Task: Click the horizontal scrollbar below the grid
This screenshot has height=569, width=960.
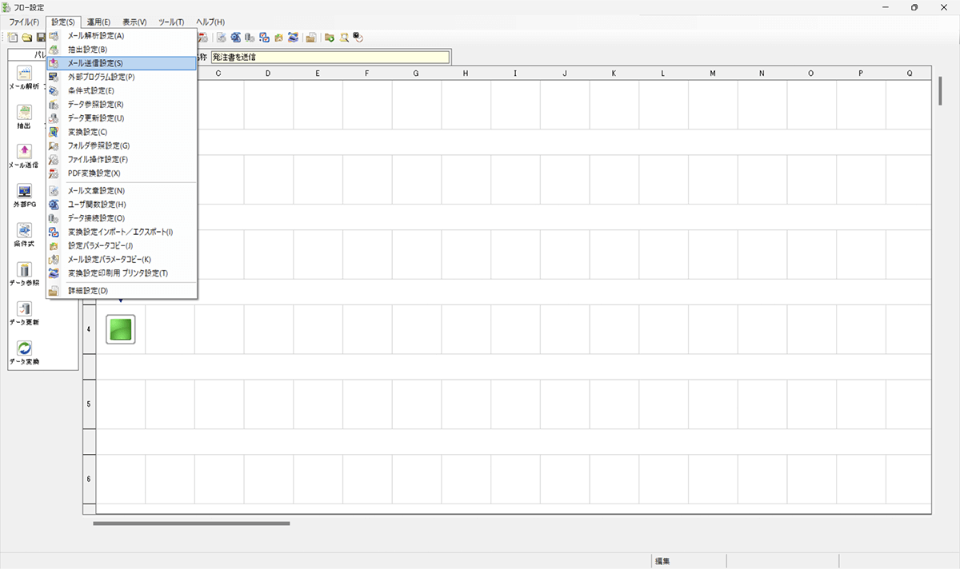Action: pyautogui.click(x=191, y=523)
